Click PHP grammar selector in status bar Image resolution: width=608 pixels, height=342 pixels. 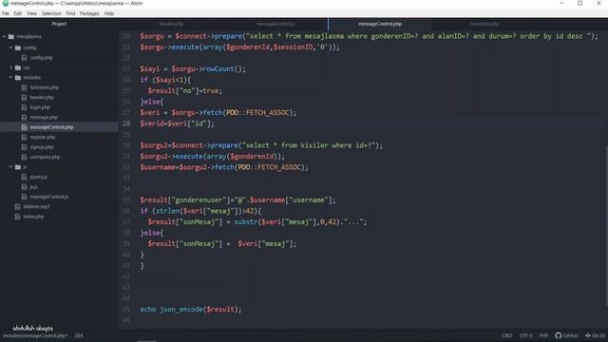tap(543, 335)
